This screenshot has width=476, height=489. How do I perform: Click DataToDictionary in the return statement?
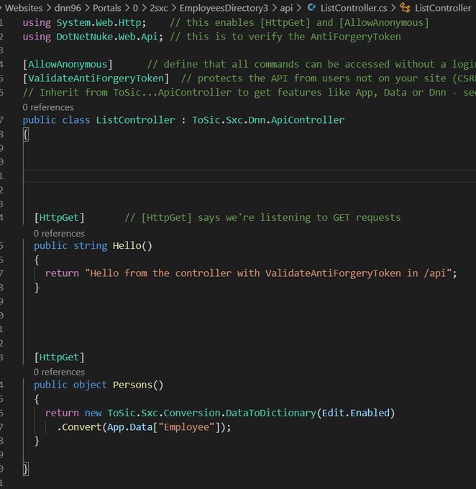click(x=271, y=413)
